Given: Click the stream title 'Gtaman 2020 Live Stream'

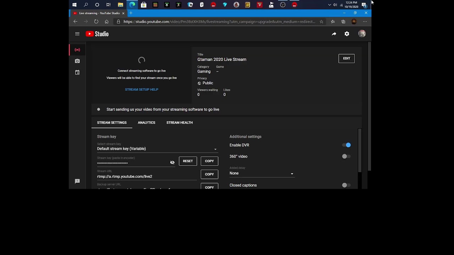Looking at the screenshot, I should pos(222,59).
